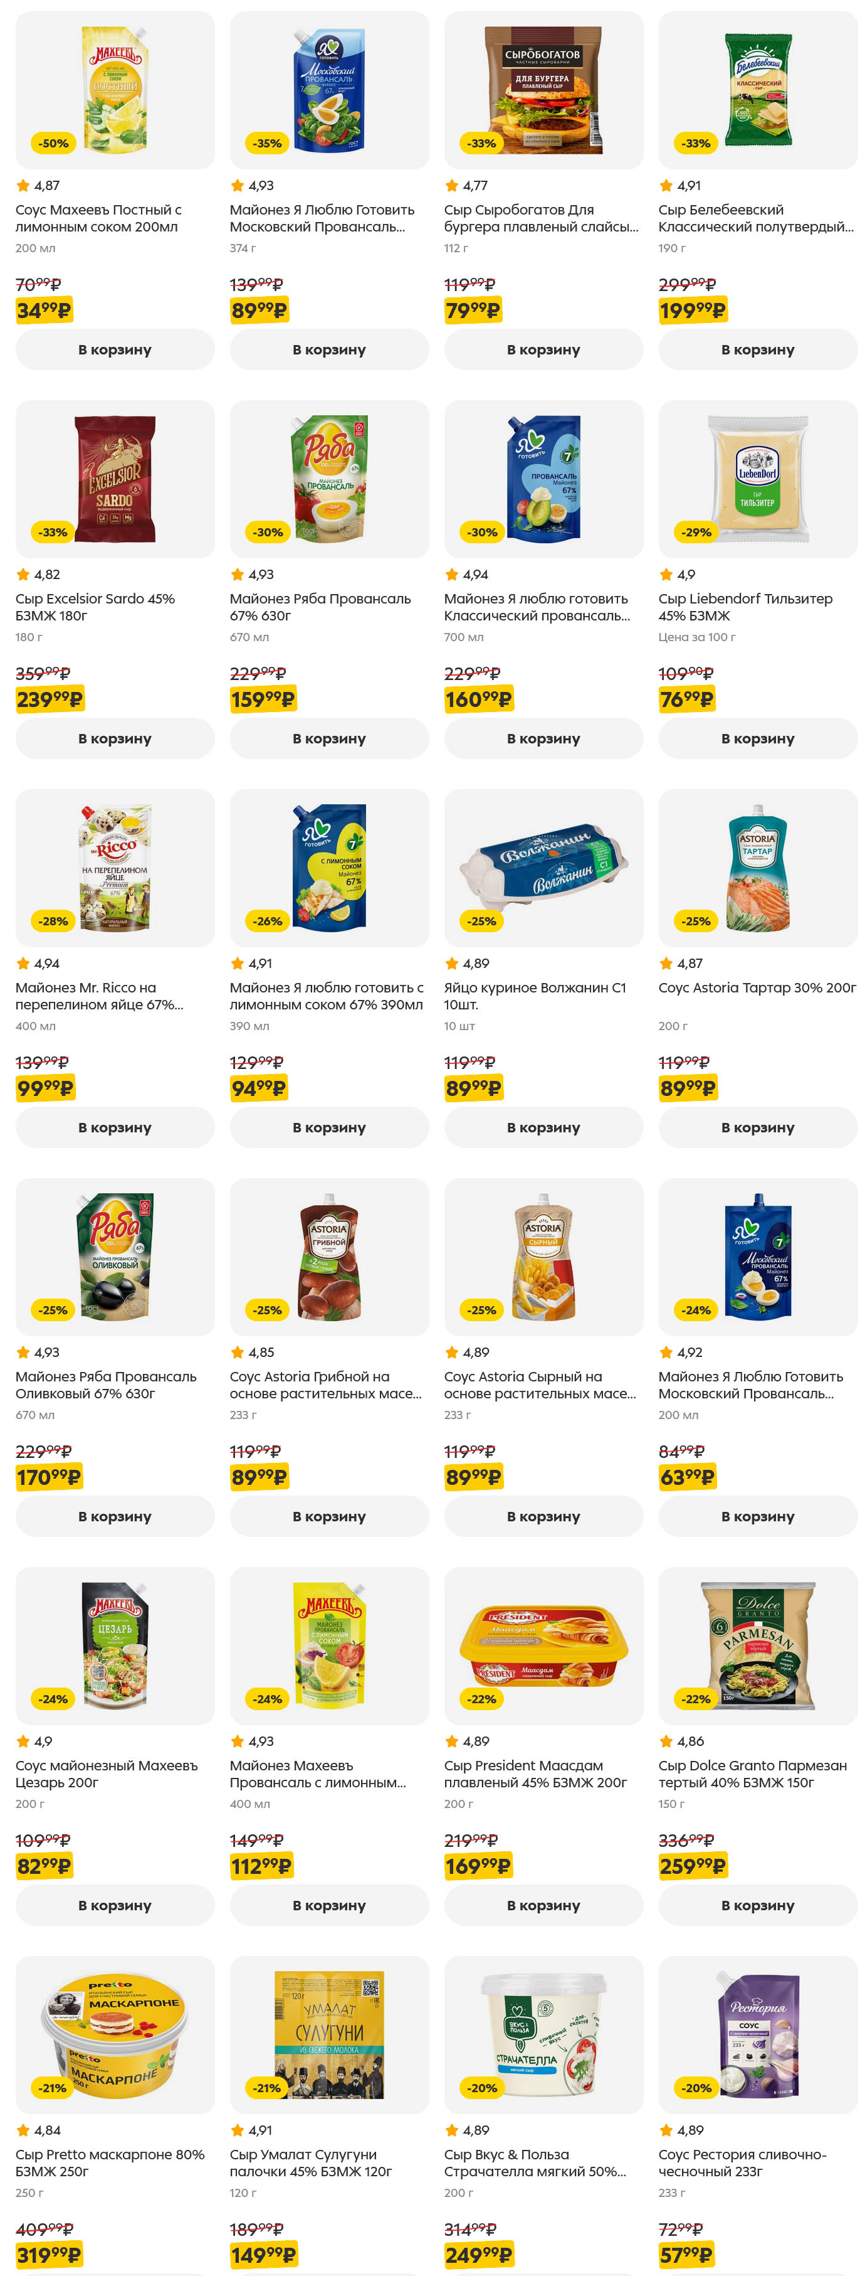The image size is (860, 2276).
Task: Add Яйцо куриное Волжанин to cart
Action: 543,1127
